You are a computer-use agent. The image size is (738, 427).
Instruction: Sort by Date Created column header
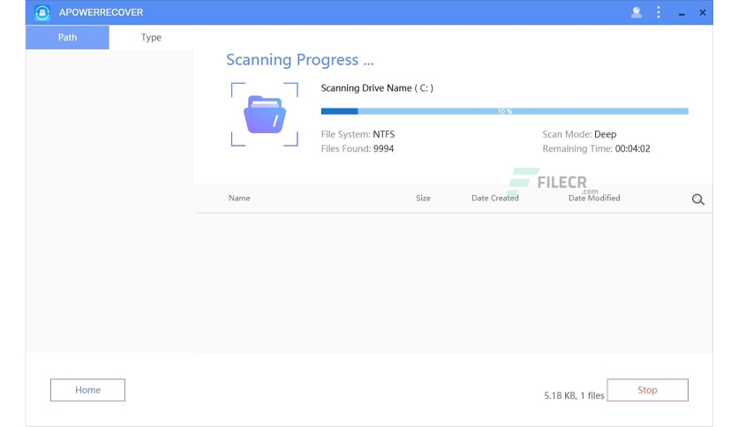tap(495, 198)
